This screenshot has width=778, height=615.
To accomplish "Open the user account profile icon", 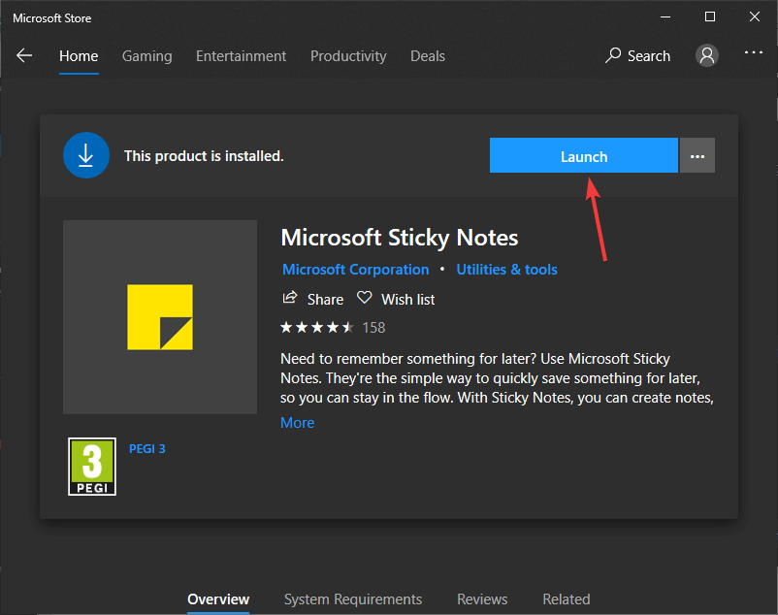I will tap(707, 55).
